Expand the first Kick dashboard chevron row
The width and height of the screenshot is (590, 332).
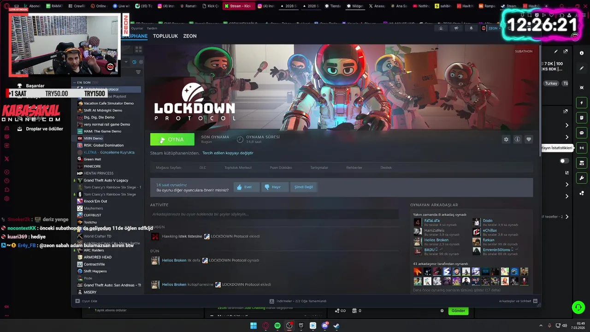pyautogui.click(x=567, y=125)
